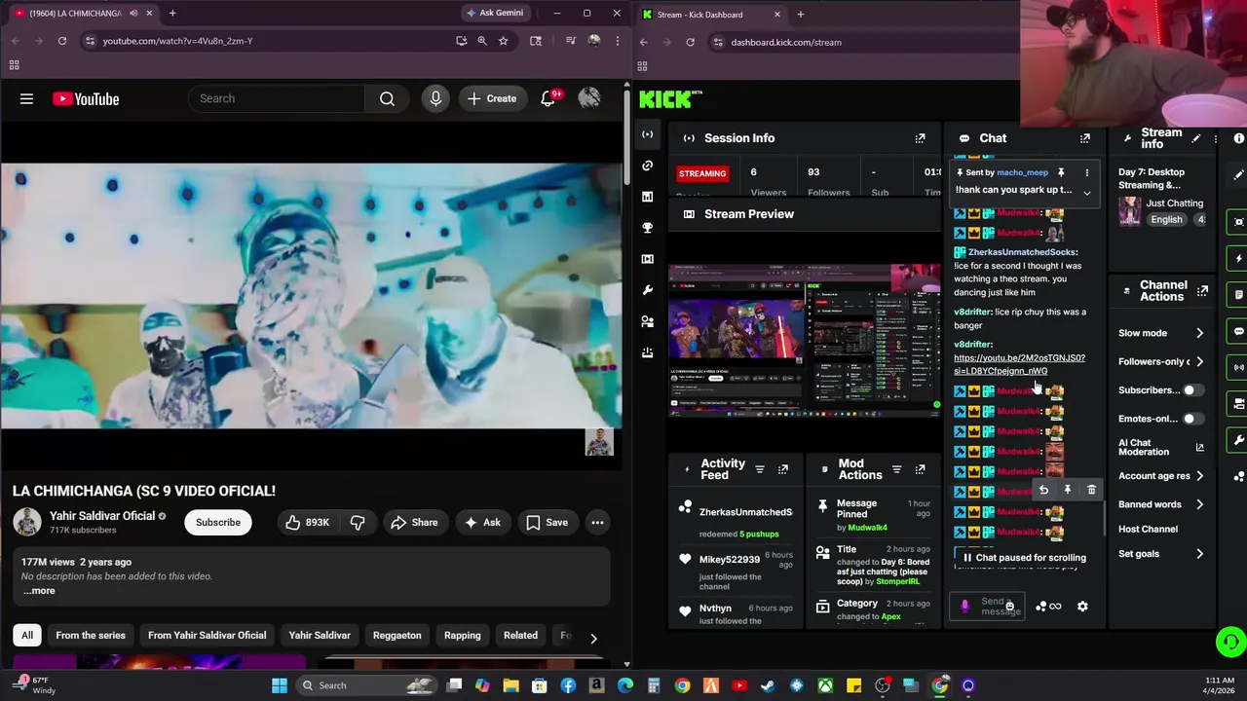Pop out the Chat panel
The height and width of the screenshot is (701, 1247).
(1084, 138)
